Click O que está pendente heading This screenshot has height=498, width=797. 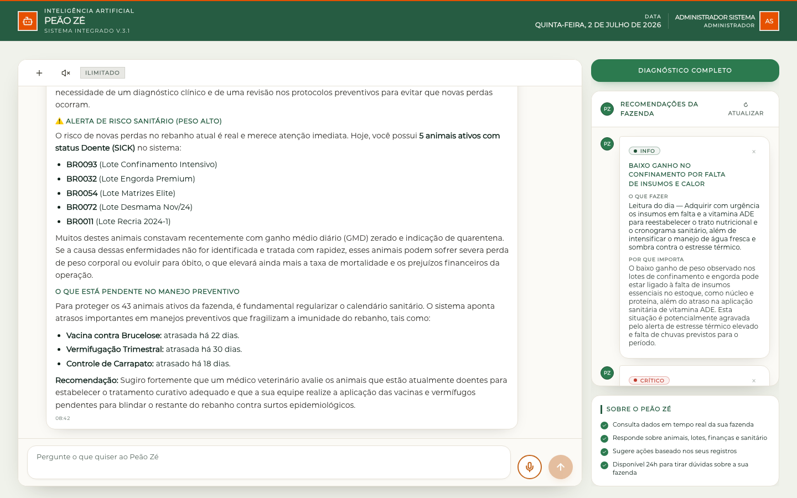pyautogui.click(x=147, y=292)
